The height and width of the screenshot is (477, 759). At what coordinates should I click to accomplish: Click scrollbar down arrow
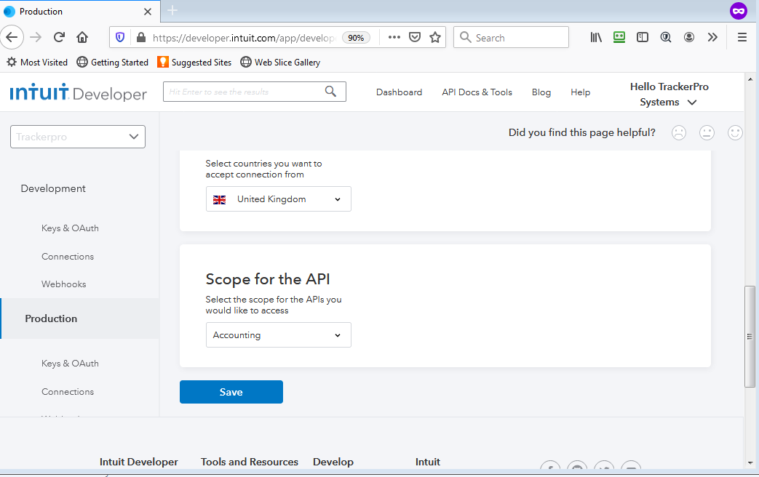[x=750, y=462]
